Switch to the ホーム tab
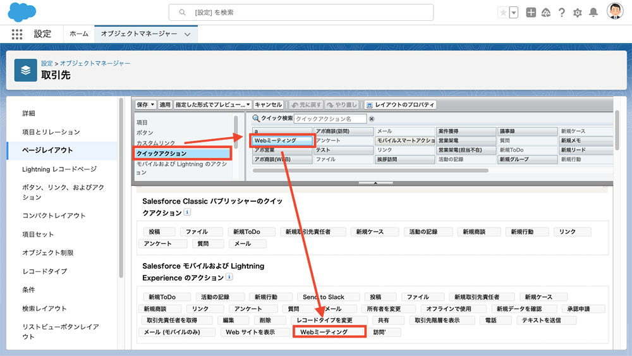The height and width of the screenshot is (356, 632). [x=78, y=34]
